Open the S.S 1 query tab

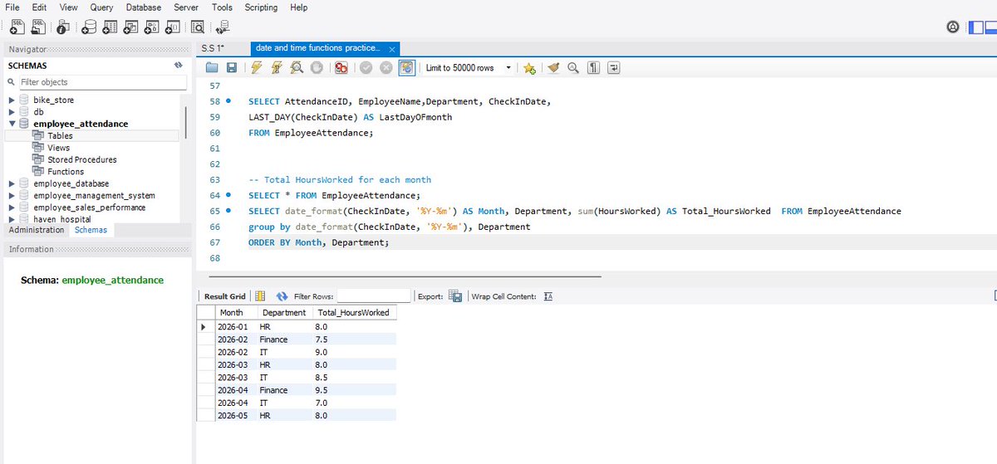[214, 48]
